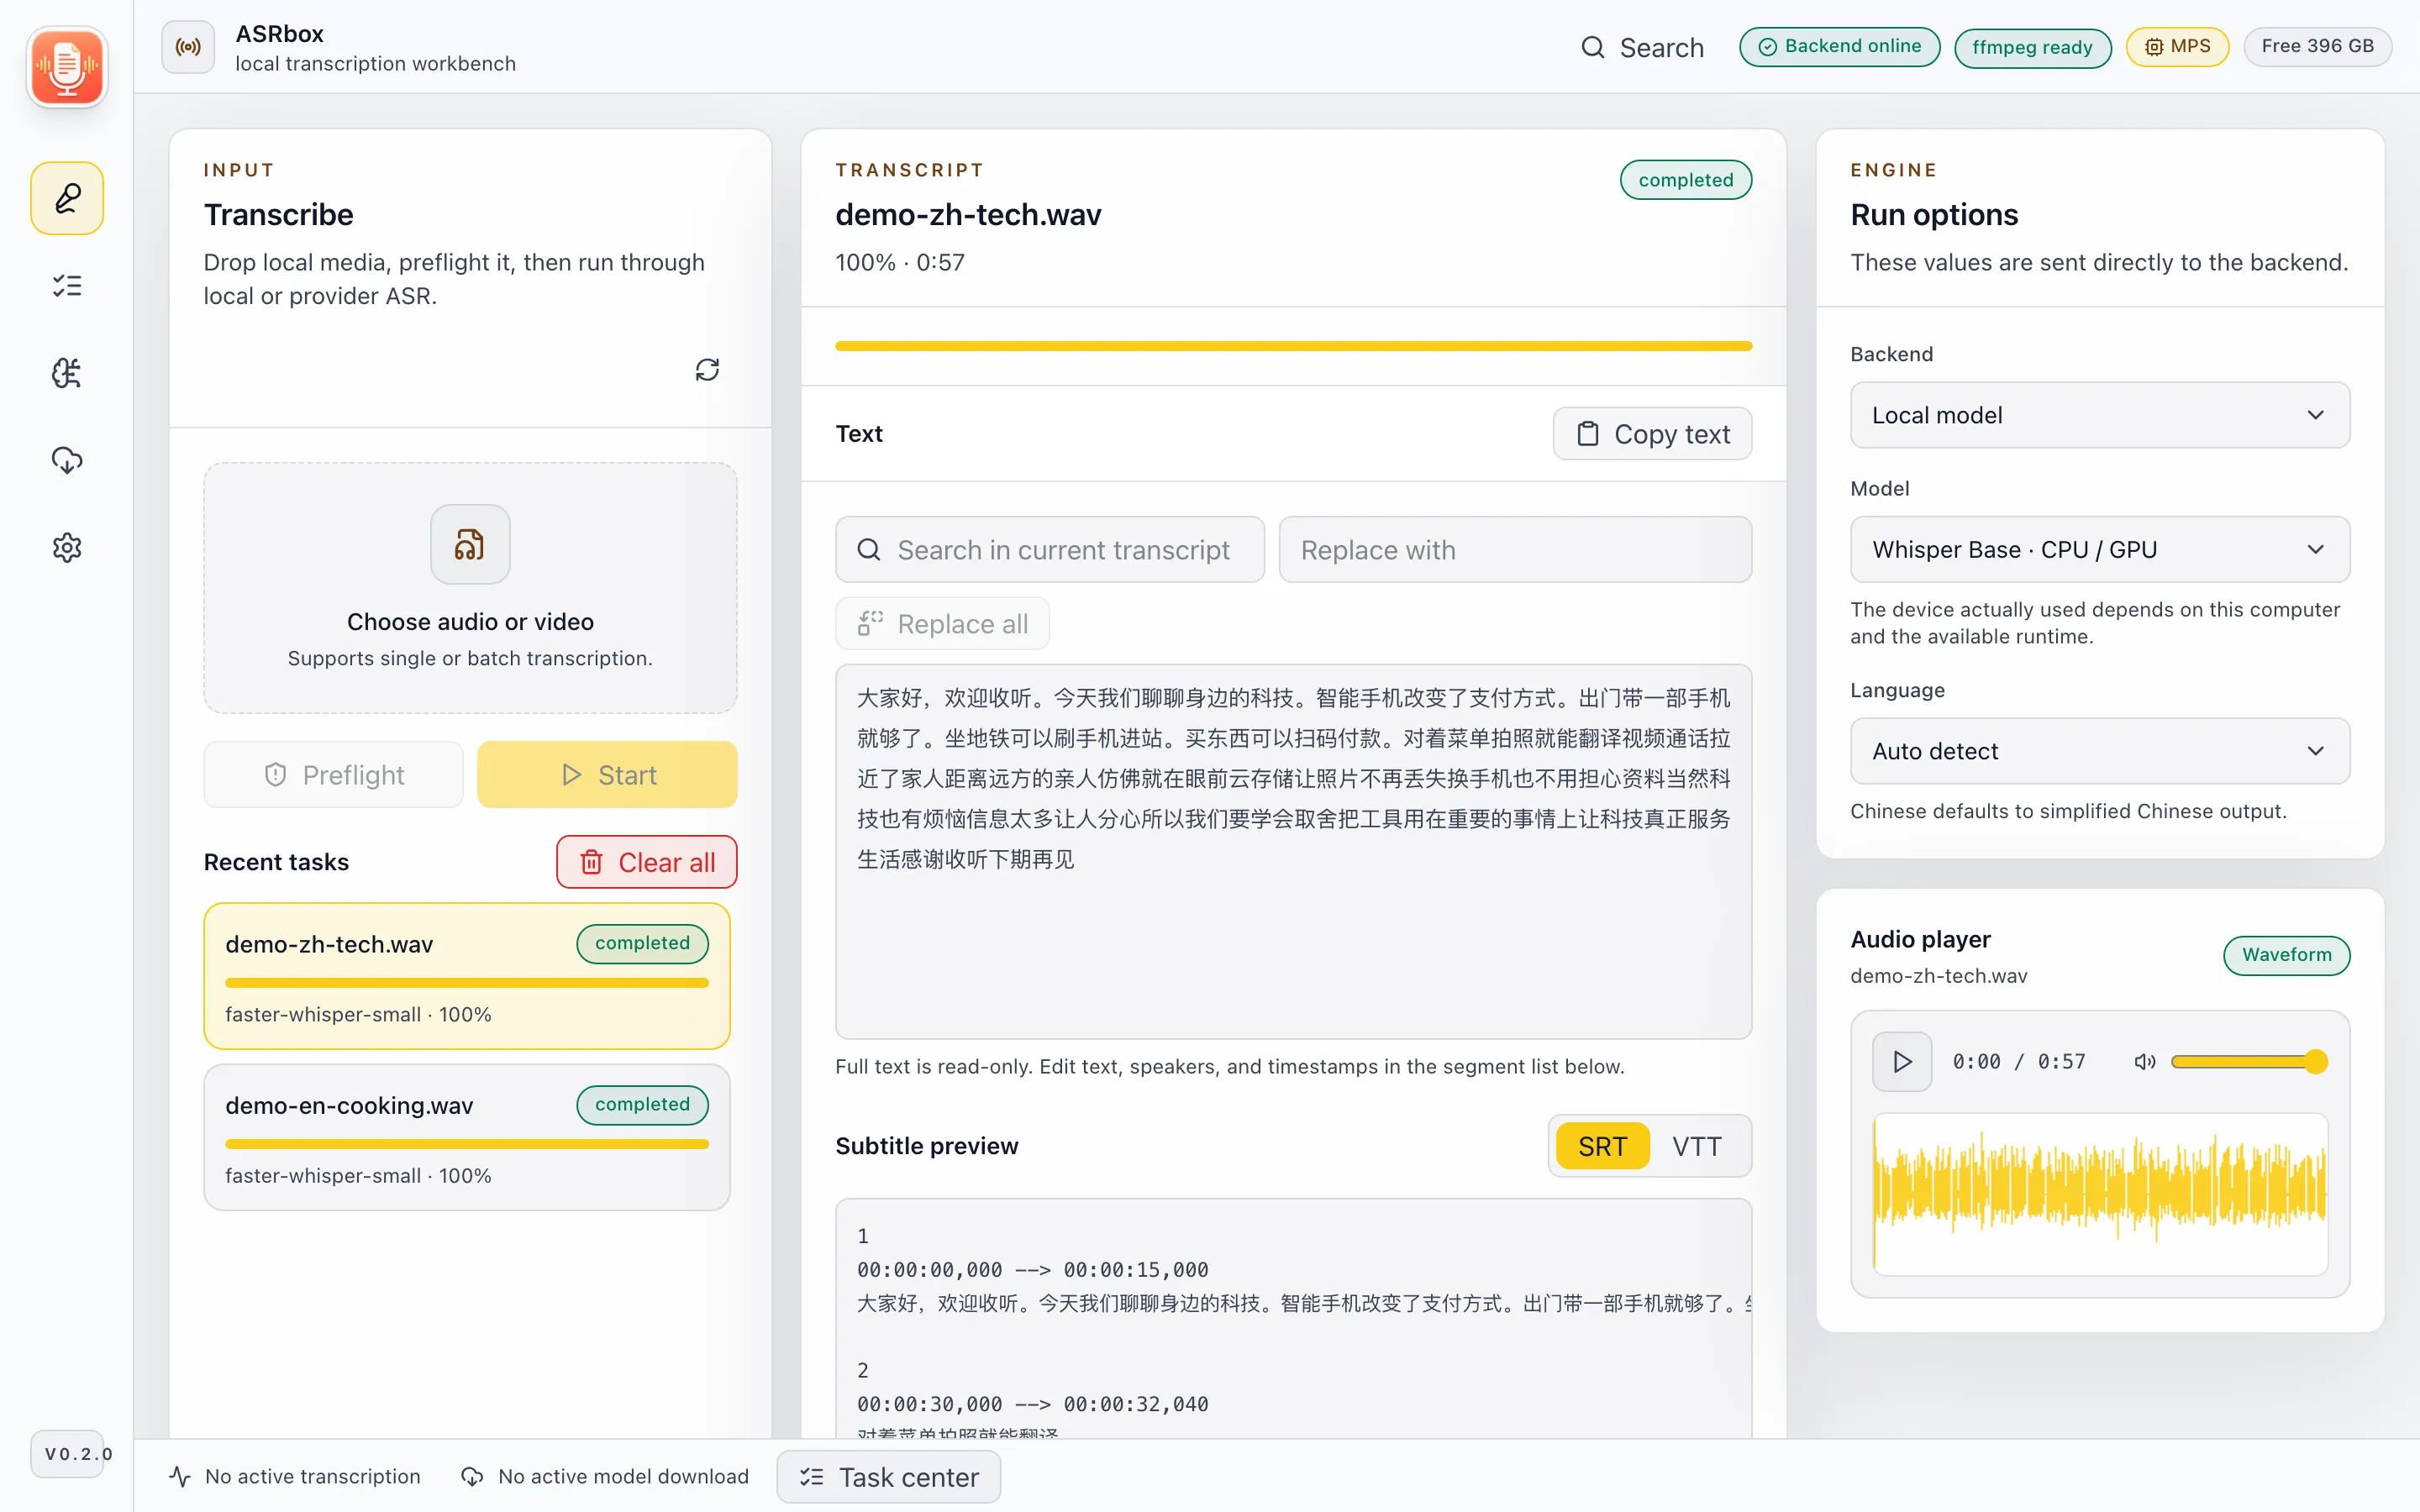Open the task list sidebar icon

coord(67,286)
